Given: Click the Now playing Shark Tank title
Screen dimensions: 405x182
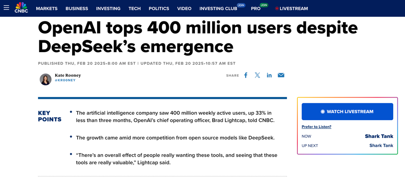Looking at the screenshot, I should point(379,136).
